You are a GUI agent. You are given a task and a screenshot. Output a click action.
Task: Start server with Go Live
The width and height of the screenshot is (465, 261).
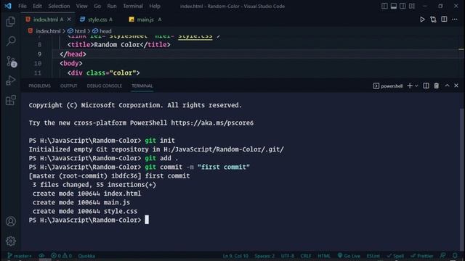coord(349,256)
